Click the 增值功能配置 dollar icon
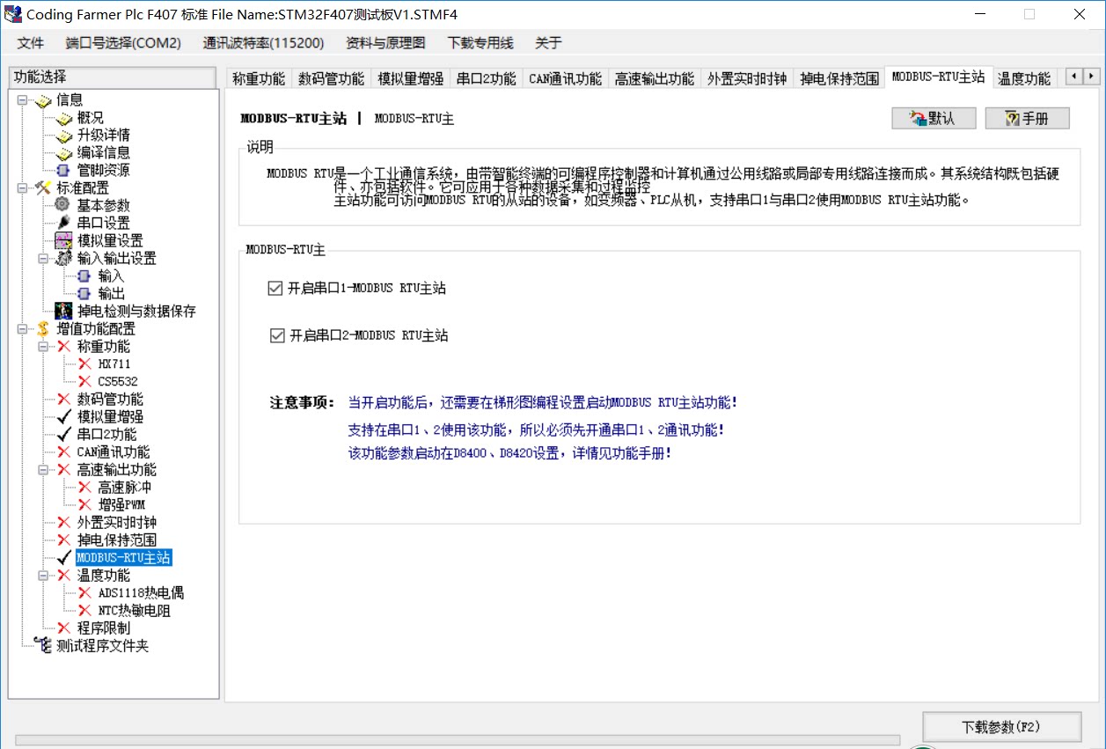This screenshot has height=749, width=1106. 43,329
